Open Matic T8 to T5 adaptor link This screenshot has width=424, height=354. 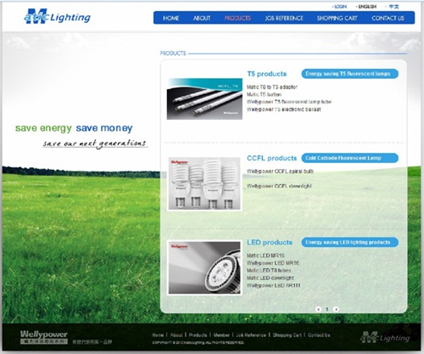pos(272,87)
